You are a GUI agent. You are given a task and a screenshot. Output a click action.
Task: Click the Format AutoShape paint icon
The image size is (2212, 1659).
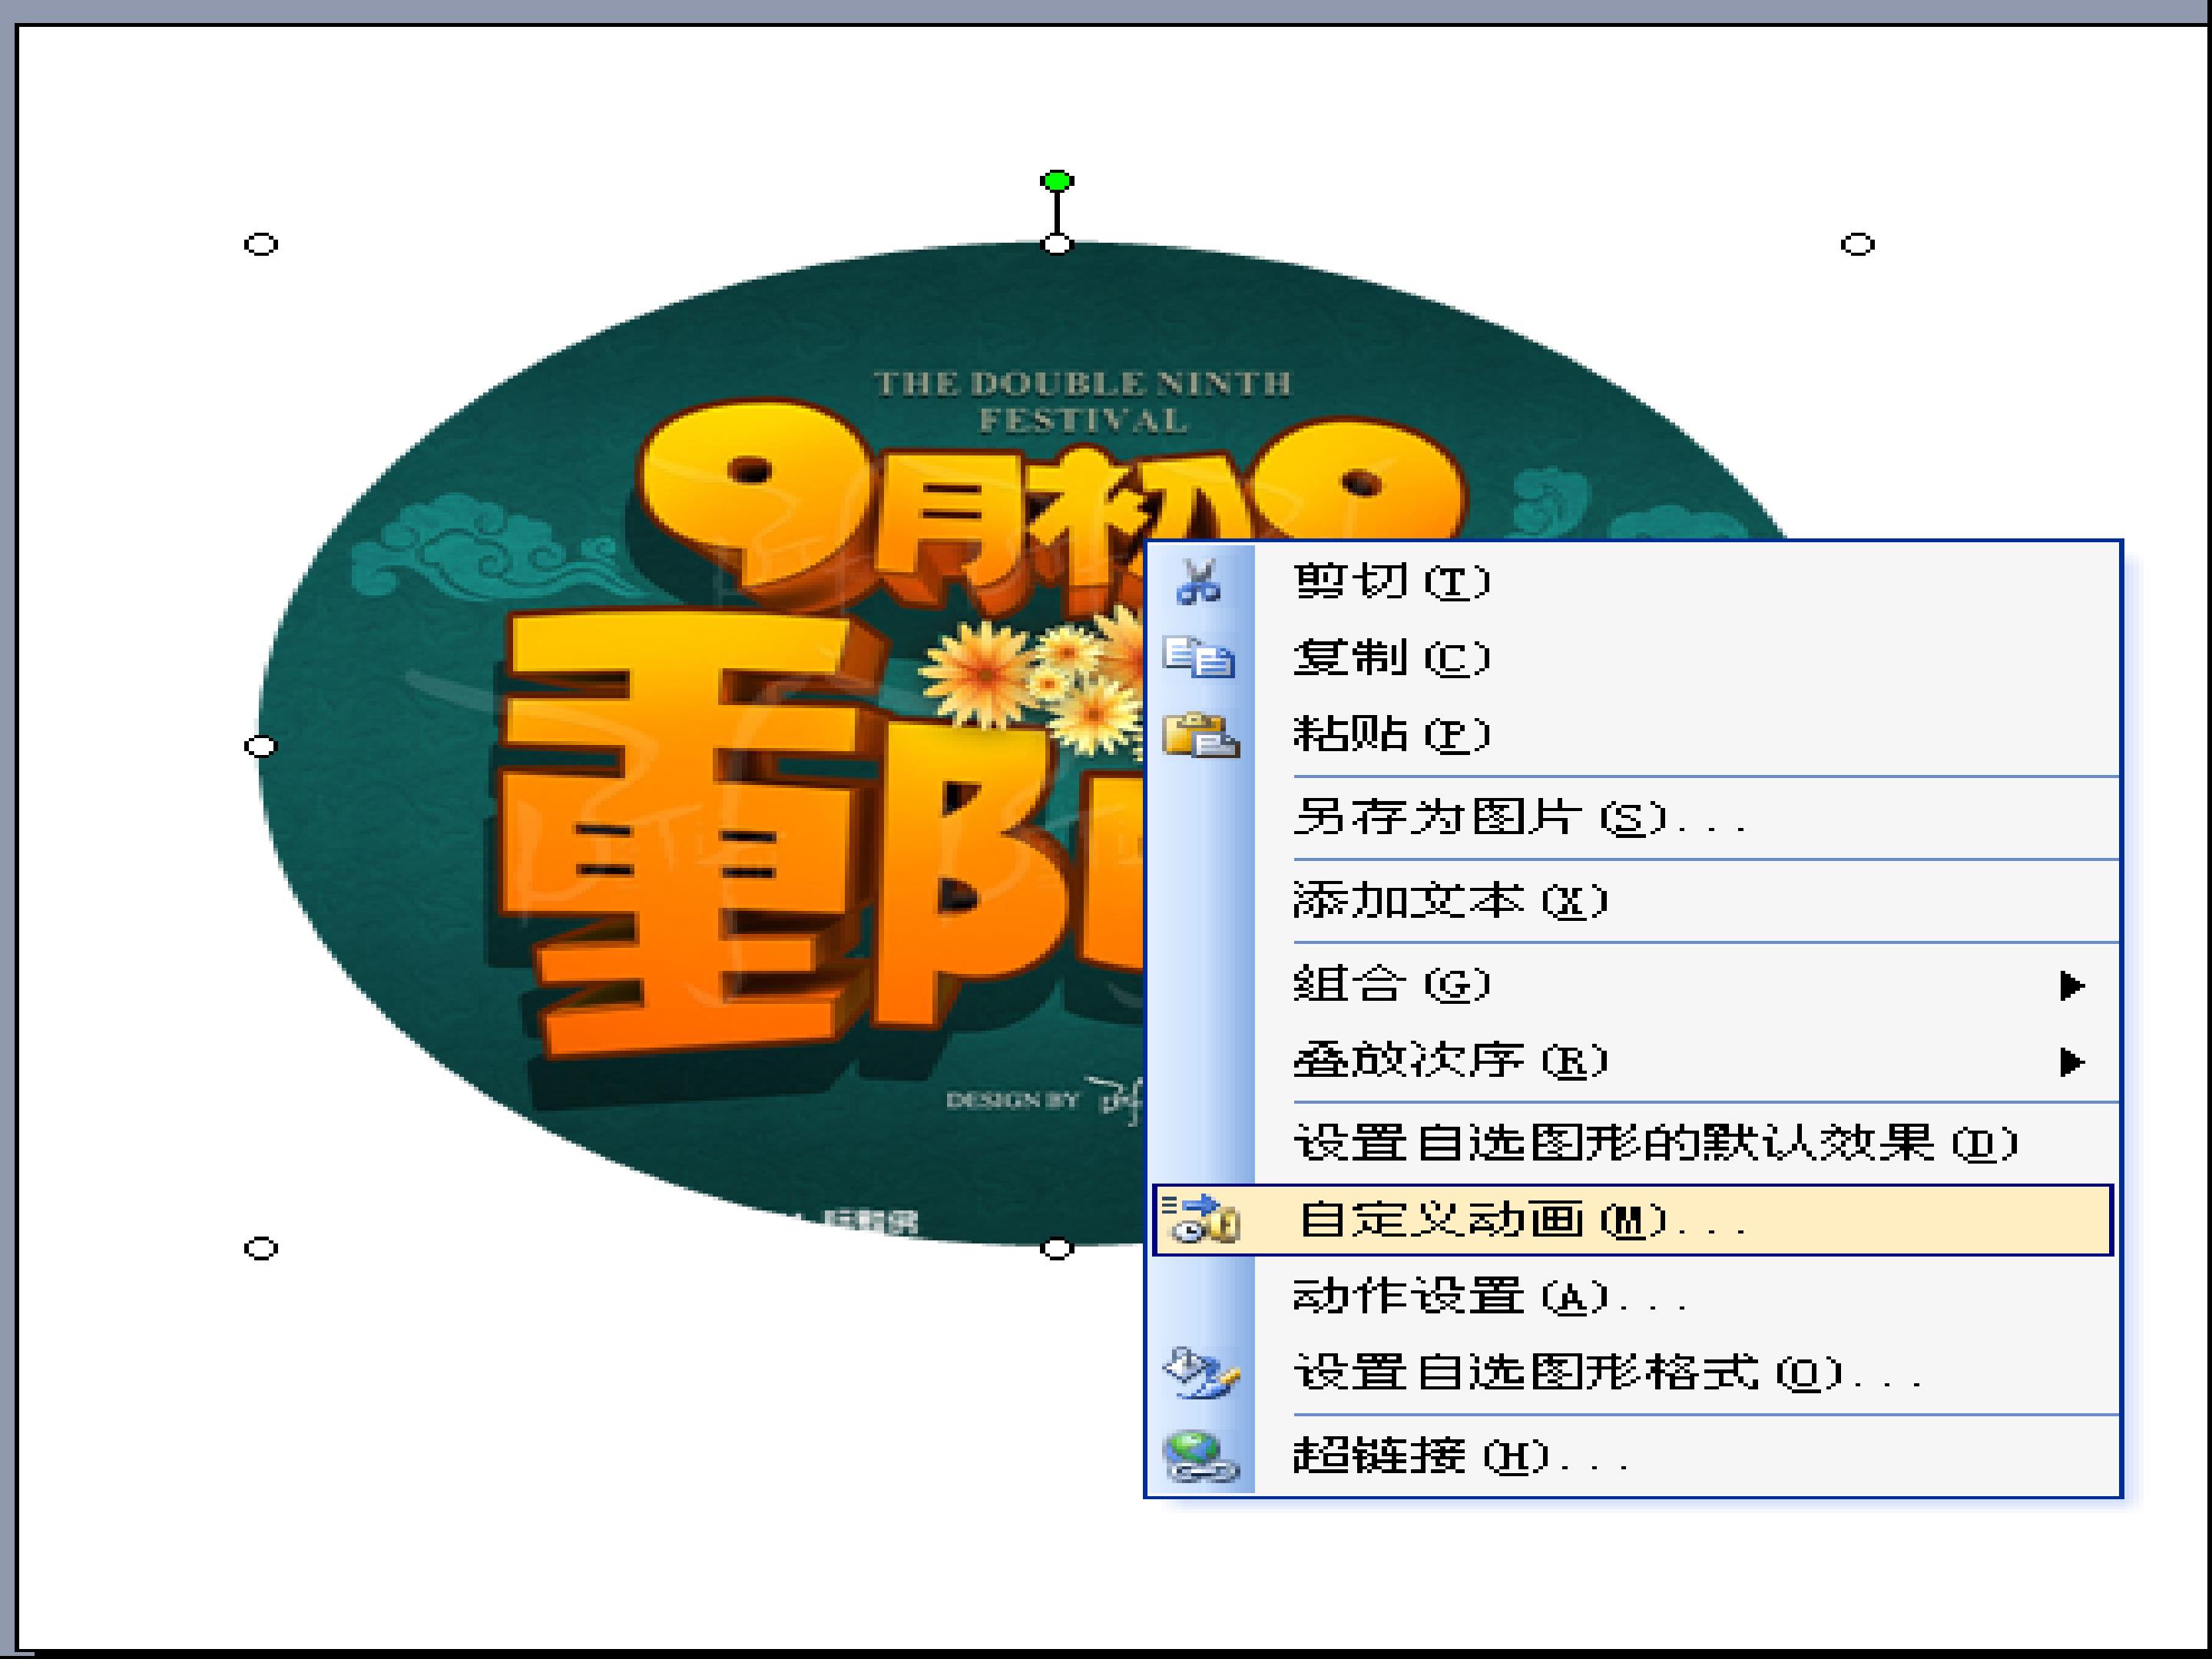pyautogui.click(x=1201, y=1372)
